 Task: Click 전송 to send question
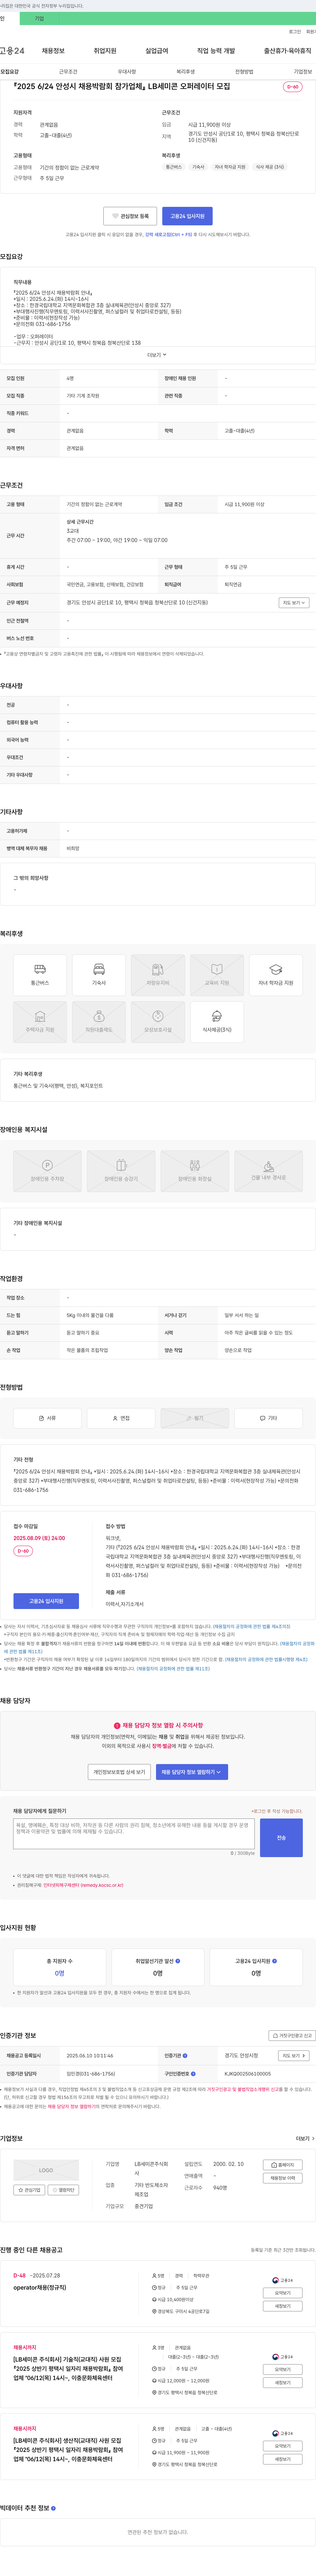[281, 1838]
